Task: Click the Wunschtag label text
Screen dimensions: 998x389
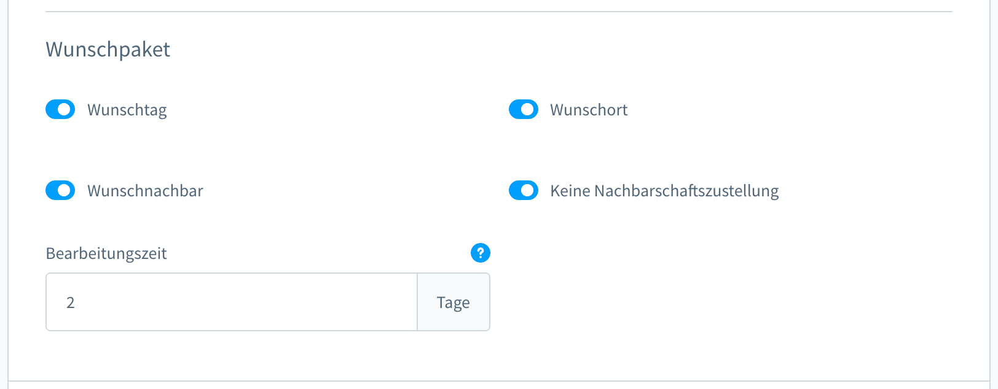Action: [127, 110]
